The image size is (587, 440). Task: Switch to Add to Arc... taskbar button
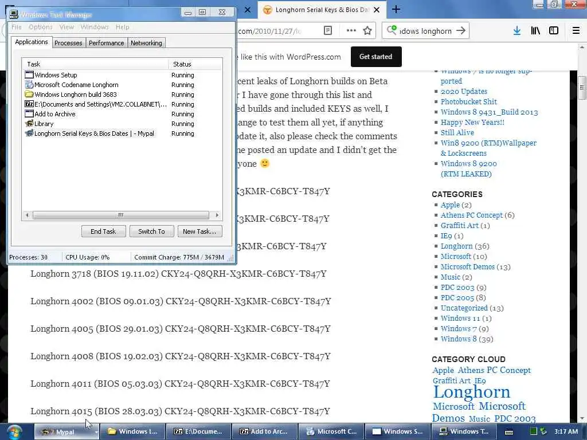(264, 432)
